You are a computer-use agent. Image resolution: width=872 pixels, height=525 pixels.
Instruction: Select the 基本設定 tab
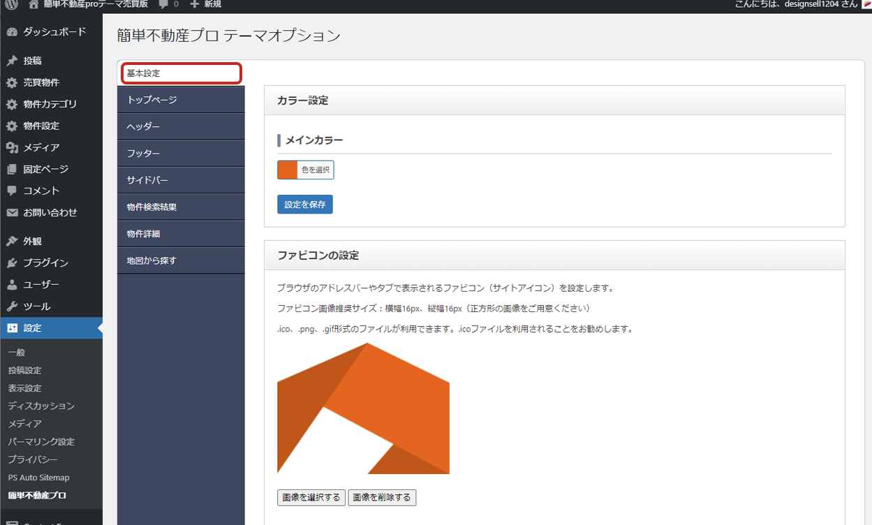[x=181, y=73]
